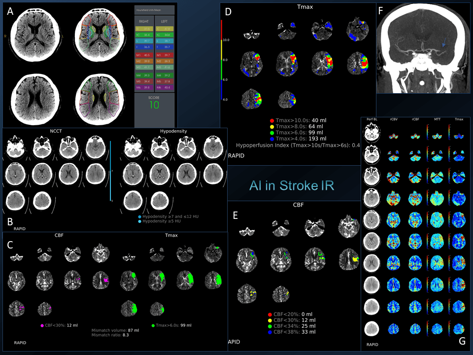Viewport: 473px width, 355px height.
Task: Click the RAPID logo in the NCCT panel
Action: click(x=21, y=229)
